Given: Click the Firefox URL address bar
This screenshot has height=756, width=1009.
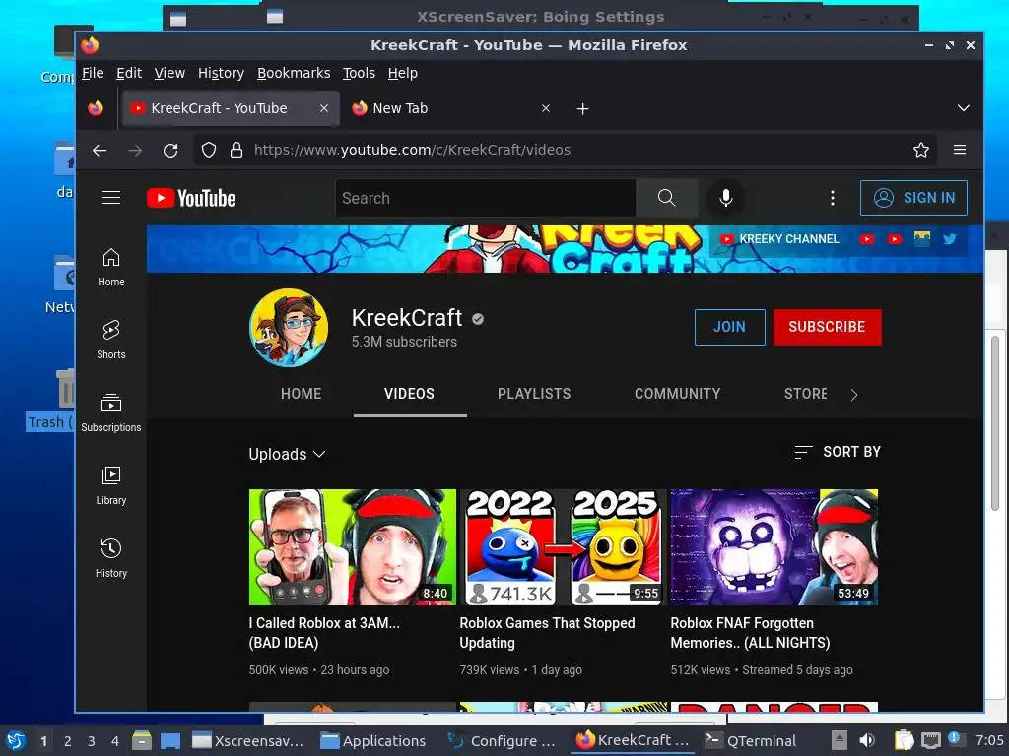Looking at the screenshot, I should click(x=567, y=150).
